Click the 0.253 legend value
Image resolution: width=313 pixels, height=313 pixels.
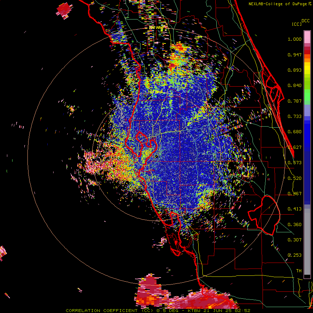click(x=295, y=255)
